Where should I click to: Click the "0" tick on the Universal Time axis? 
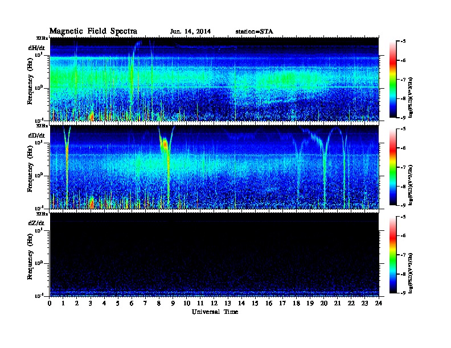tap(50, 303)
